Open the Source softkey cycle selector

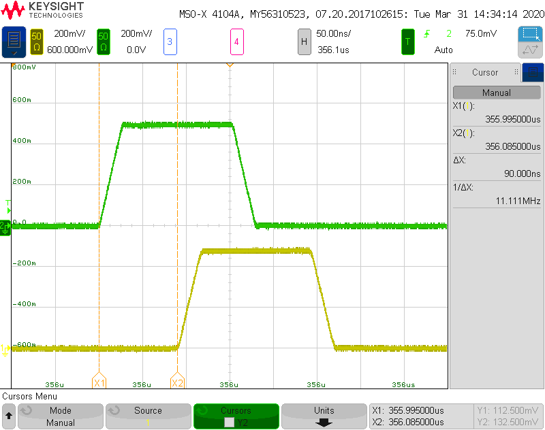[148, 417]
